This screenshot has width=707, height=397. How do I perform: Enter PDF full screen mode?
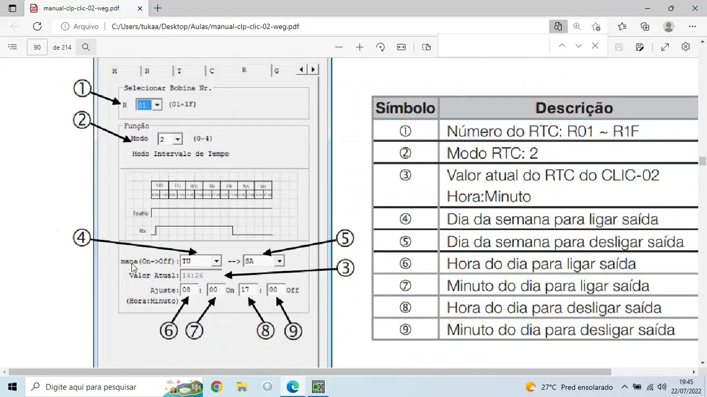pyautogui.click(x=665, y=47)
